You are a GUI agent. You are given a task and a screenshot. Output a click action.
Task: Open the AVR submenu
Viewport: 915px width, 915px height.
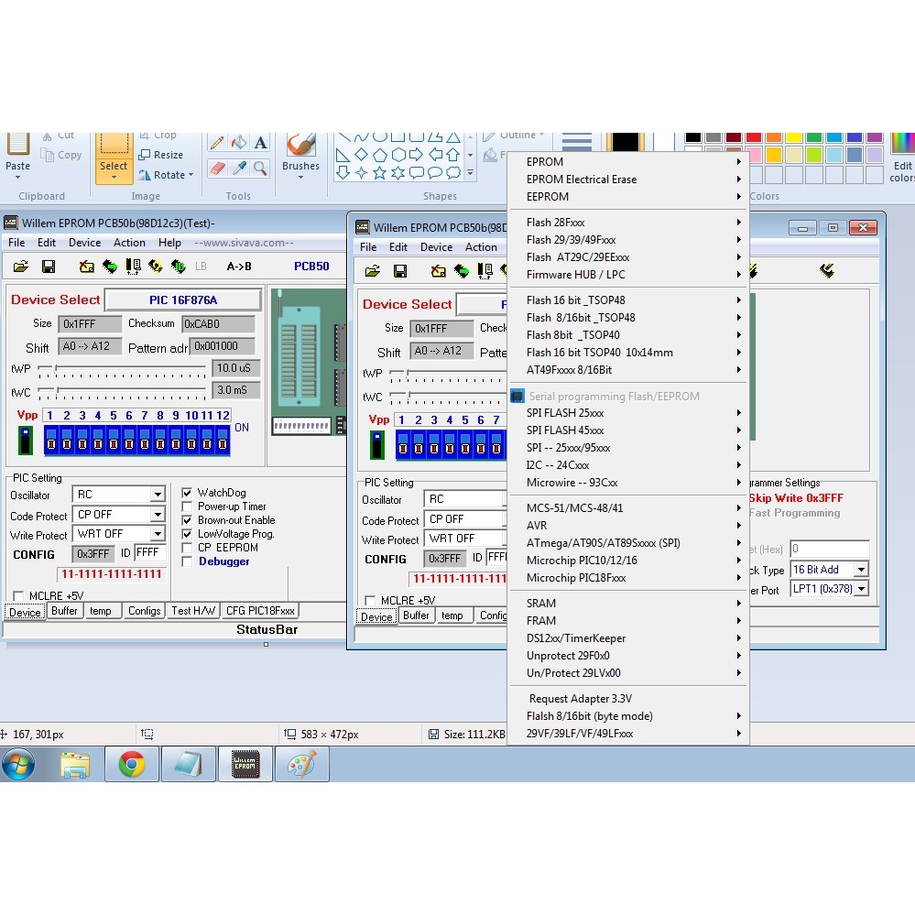pos(628,525)
